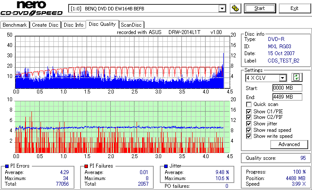The image size is (312, 190).
Task: Uncheck Show C1/PIE option
Action: click(x=249, y=112)
